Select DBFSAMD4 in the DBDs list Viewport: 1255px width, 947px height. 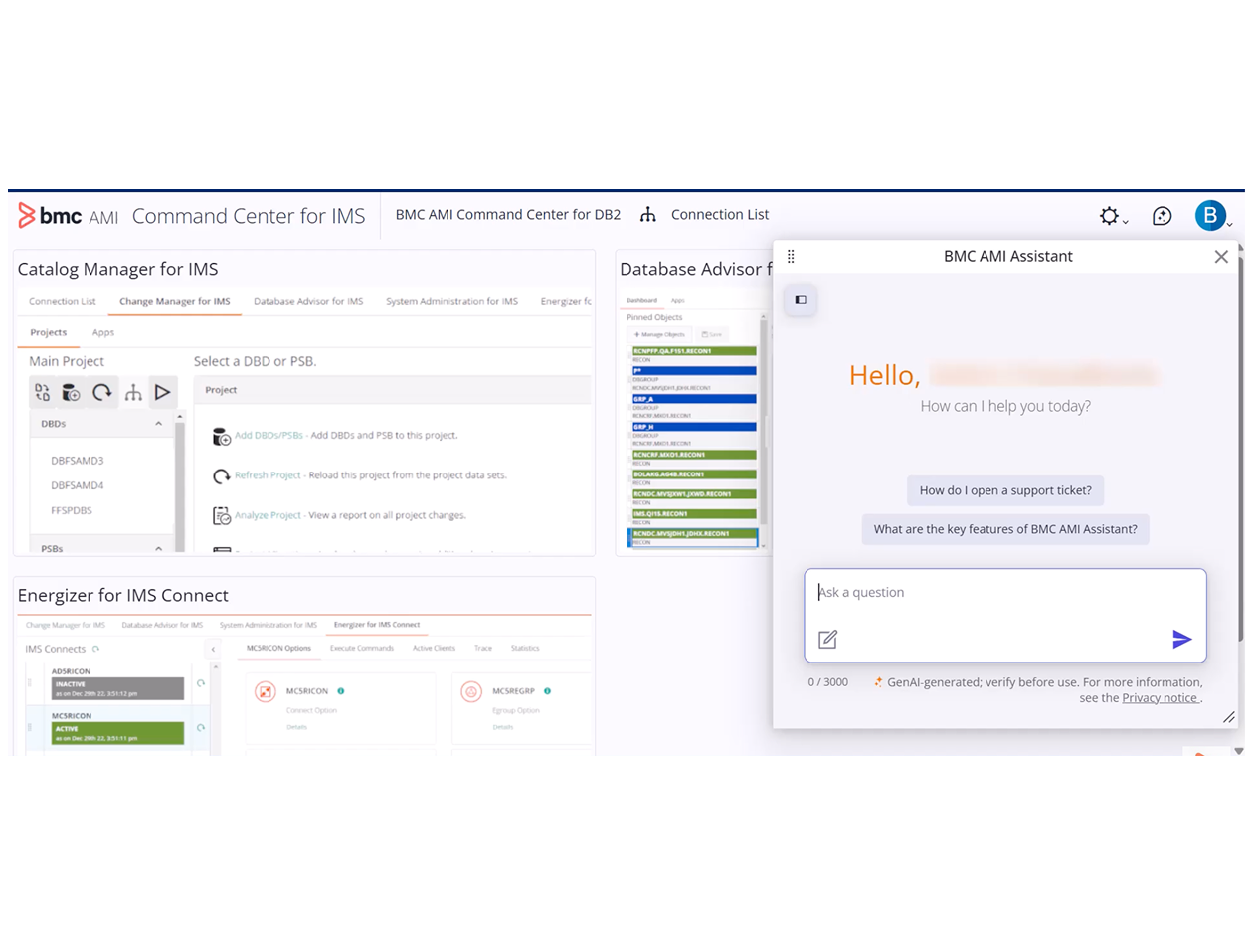coord(78,485)
